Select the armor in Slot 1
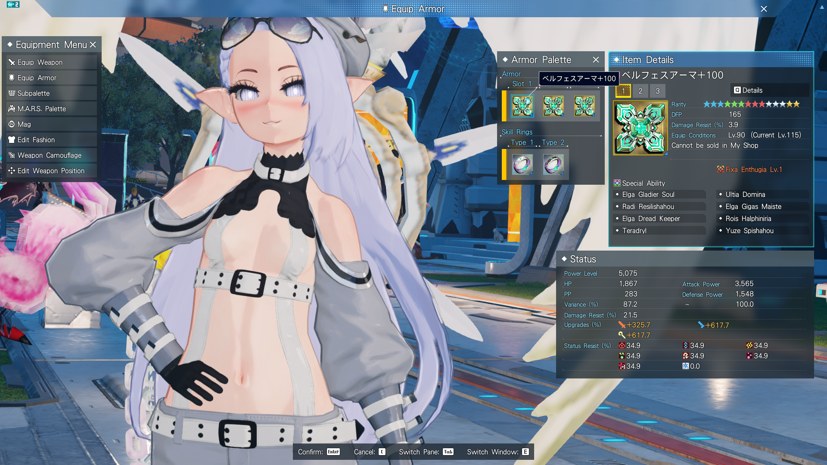Image resolution: width=827 pixels, height=465 pixels. click(522, 106)
